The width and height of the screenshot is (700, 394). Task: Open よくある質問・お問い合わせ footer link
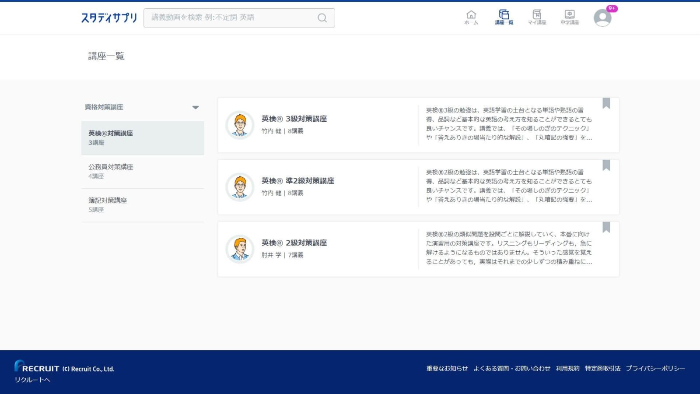click(512, 369)
